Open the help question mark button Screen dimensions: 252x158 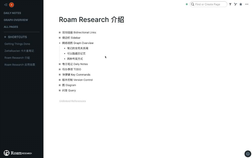tap(248, 154)
